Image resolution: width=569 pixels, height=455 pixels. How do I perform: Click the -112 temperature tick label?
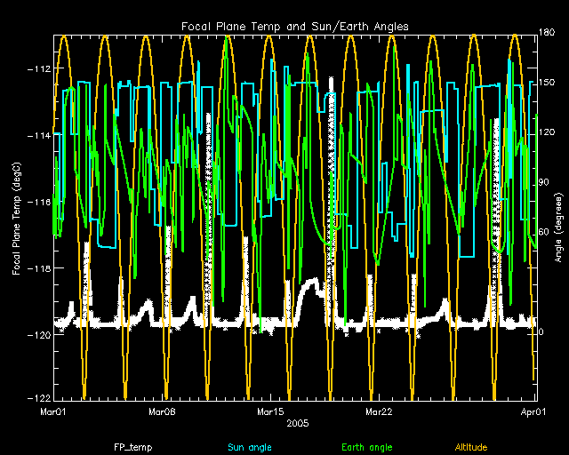pos(38,69)
